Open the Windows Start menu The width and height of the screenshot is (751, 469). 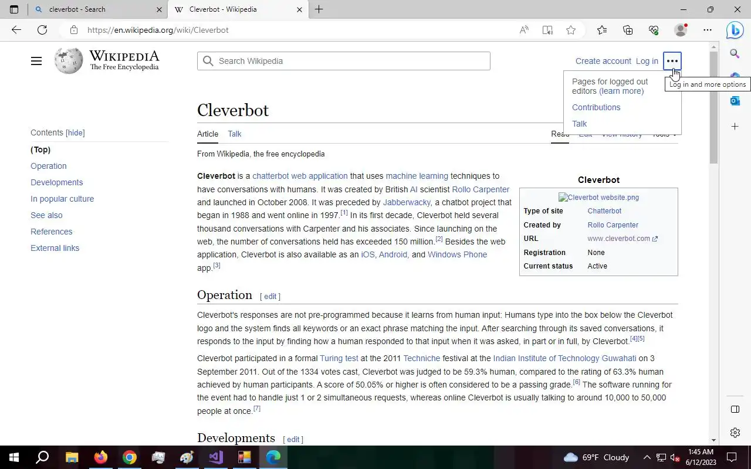click(x=14, y=457)
